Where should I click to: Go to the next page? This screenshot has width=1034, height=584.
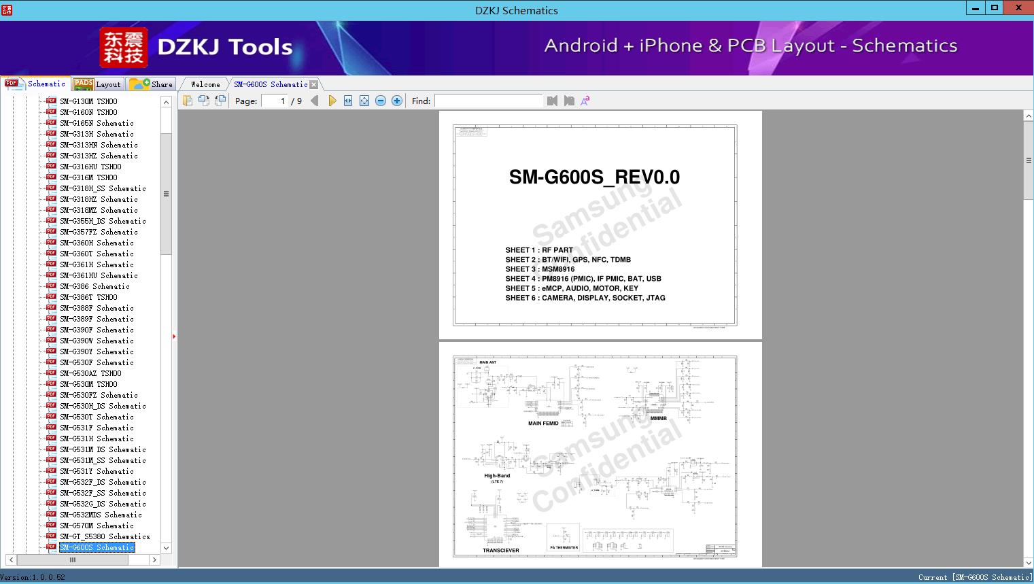[x=332, y=101]
